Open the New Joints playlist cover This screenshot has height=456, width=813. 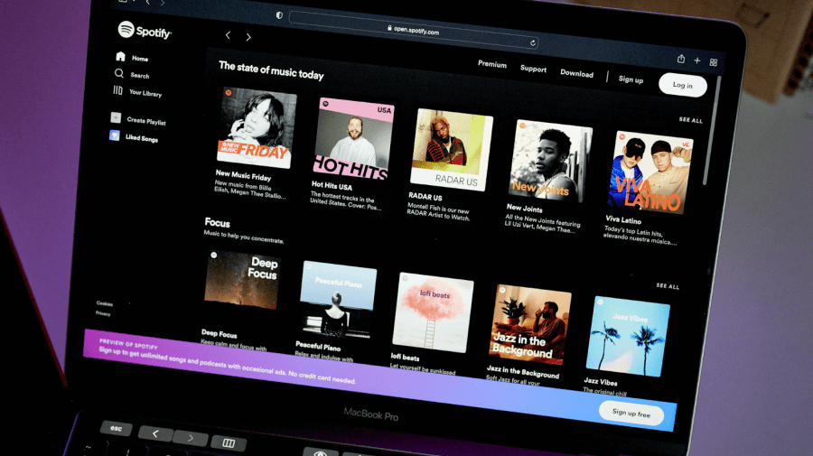pyautogui.click(x=550, y=161)
